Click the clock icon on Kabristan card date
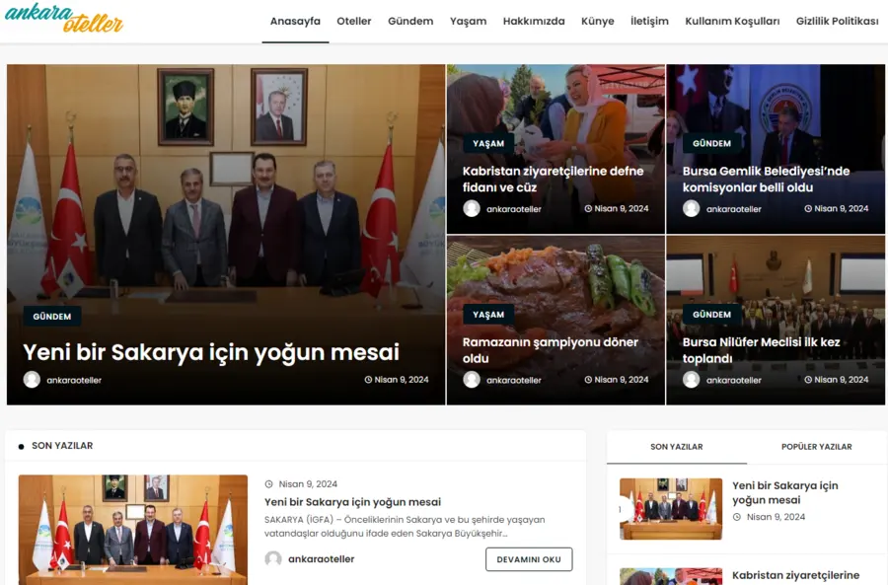 [x=588, y=208]
